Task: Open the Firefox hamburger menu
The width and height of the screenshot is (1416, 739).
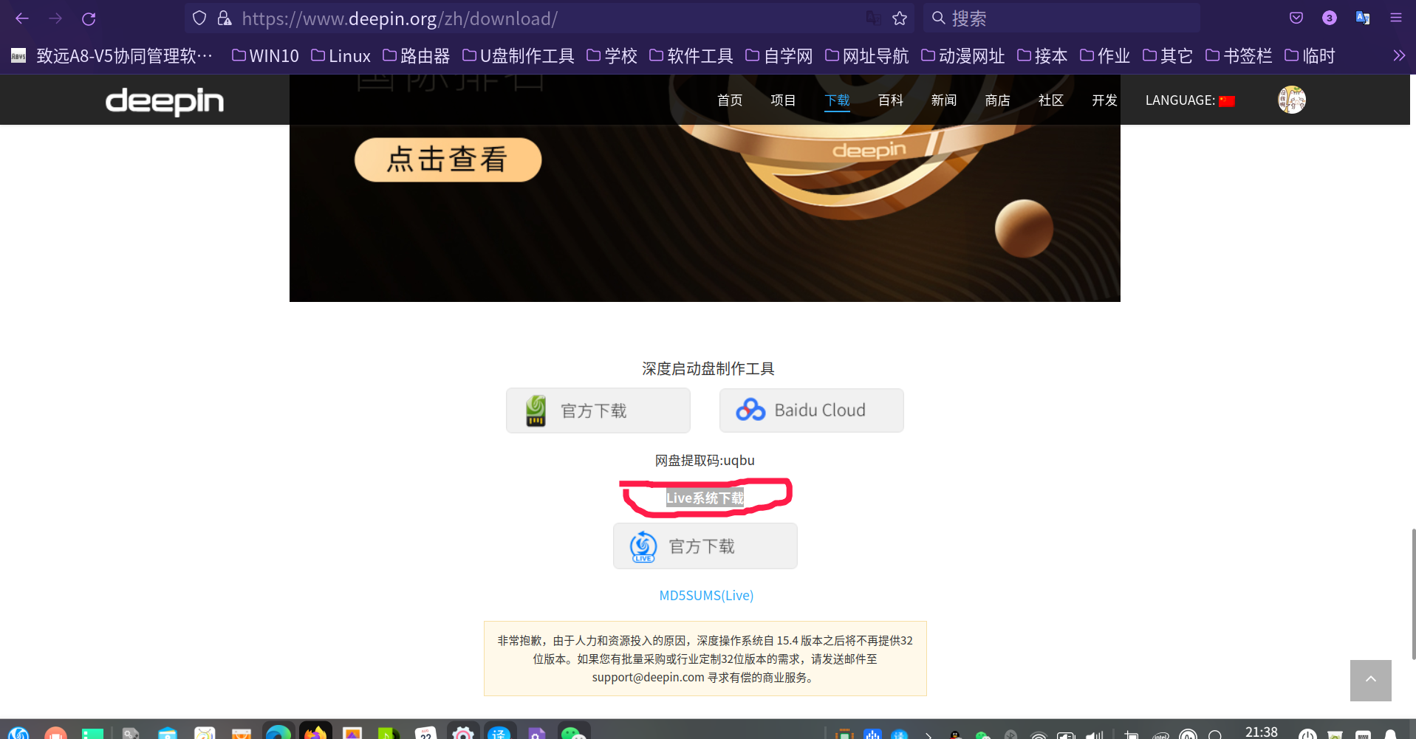Action: [1397, 18]
